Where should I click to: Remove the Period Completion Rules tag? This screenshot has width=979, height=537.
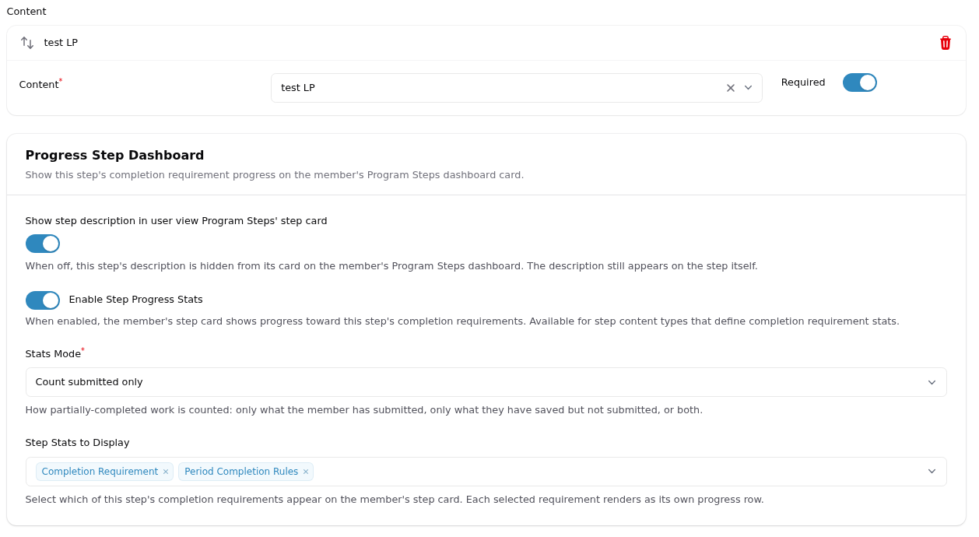click(x=306, y=472)
